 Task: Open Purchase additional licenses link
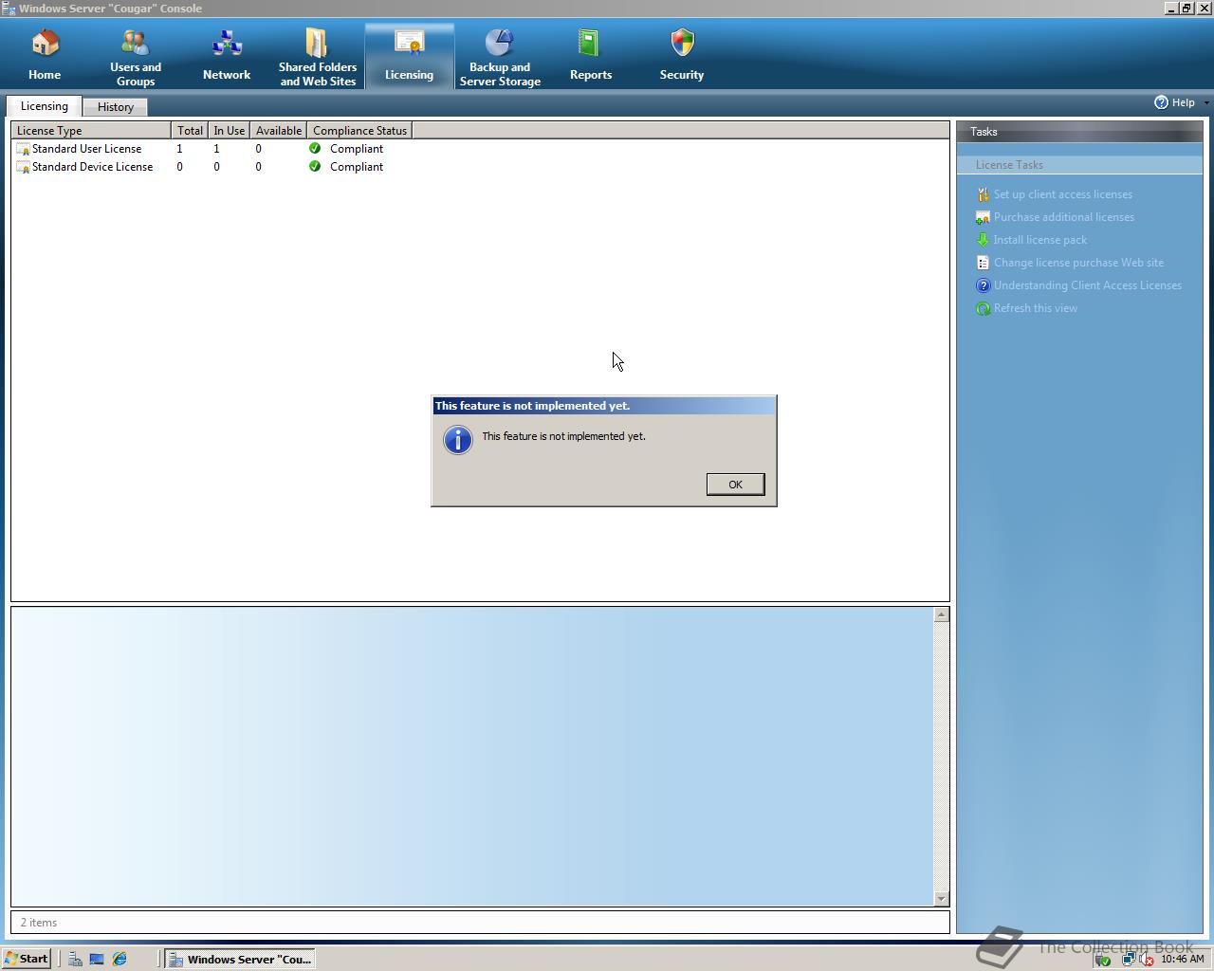point(1064,217)
